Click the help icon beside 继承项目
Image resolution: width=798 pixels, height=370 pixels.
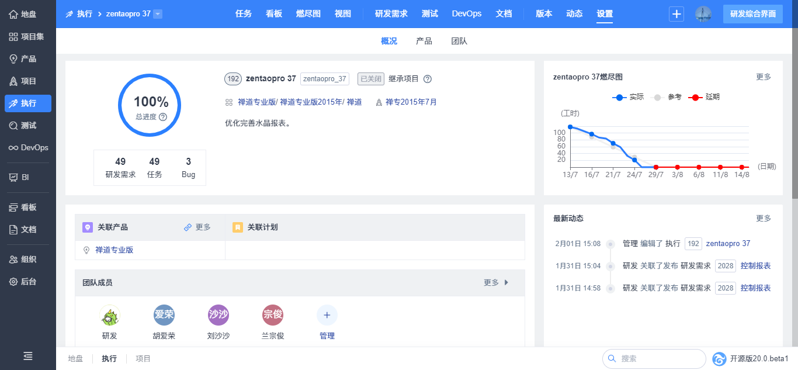tap(428, 79)
